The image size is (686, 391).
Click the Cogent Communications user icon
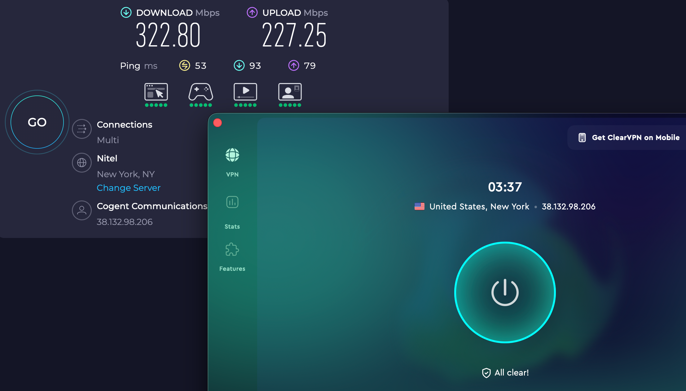(x=81, y=210)
